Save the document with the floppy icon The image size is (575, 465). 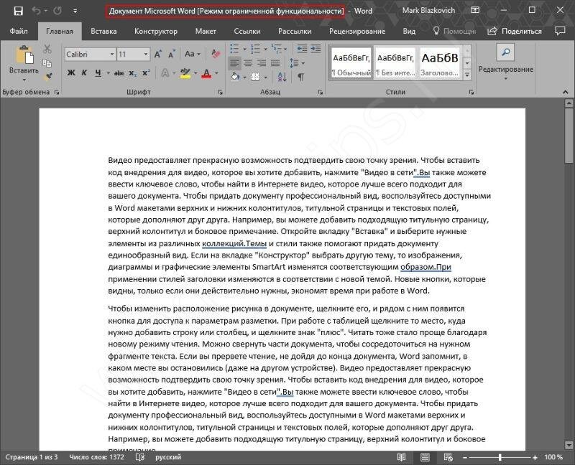[x=18, y=11]
